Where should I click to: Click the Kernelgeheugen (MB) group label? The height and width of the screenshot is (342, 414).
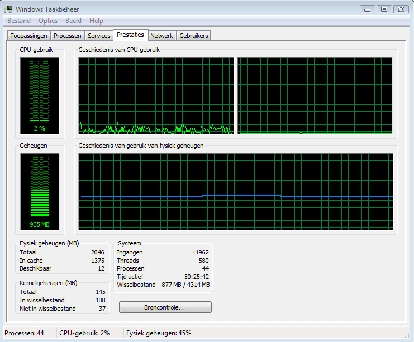(48, 283)
